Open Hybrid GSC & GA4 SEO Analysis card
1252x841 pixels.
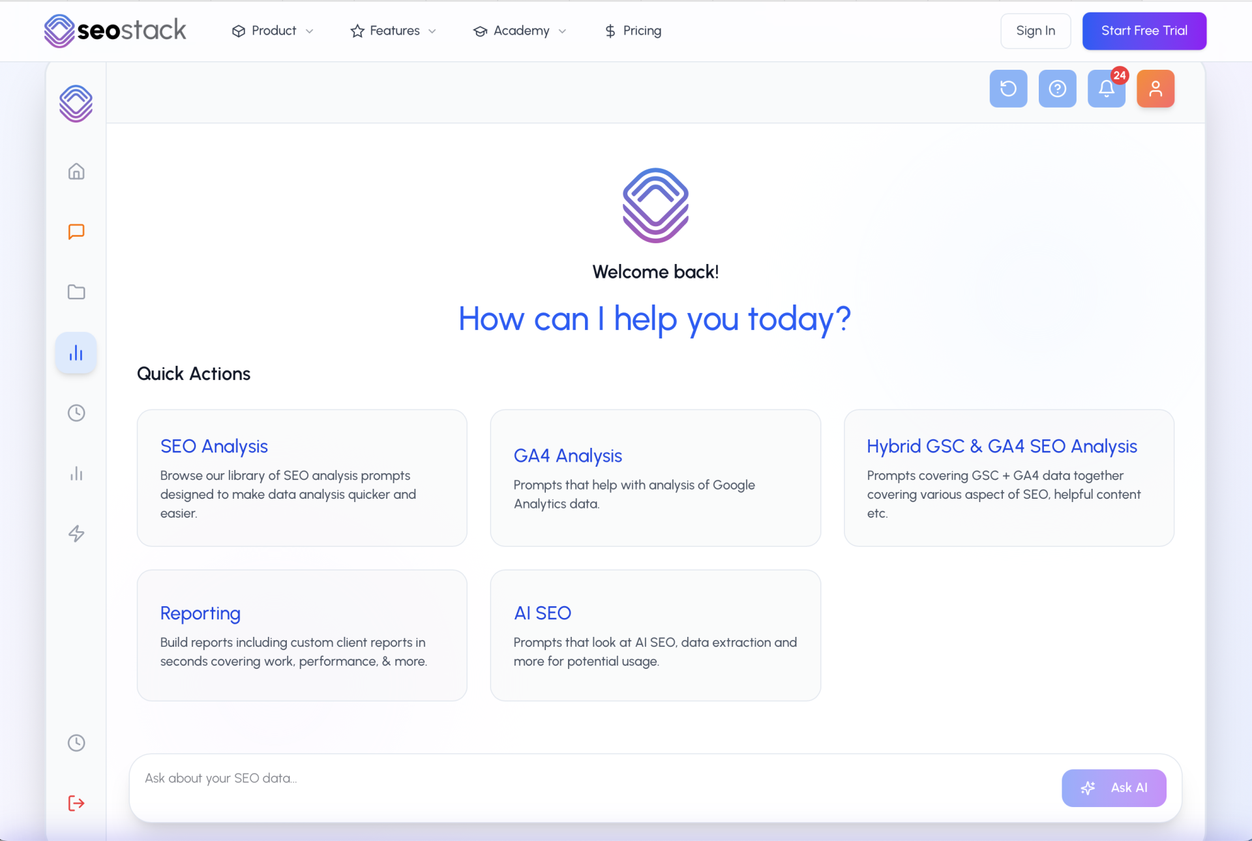point(1009,478)
